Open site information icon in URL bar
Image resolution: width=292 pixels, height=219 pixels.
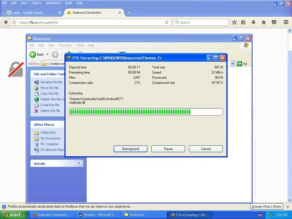14,22
